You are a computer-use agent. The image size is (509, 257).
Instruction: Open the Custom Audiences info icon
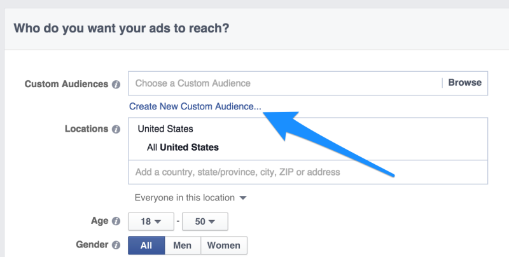coord(116,85)
